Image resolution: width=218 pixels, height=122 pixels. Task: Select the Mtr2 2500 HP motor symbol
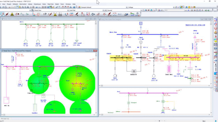point(154,76)
